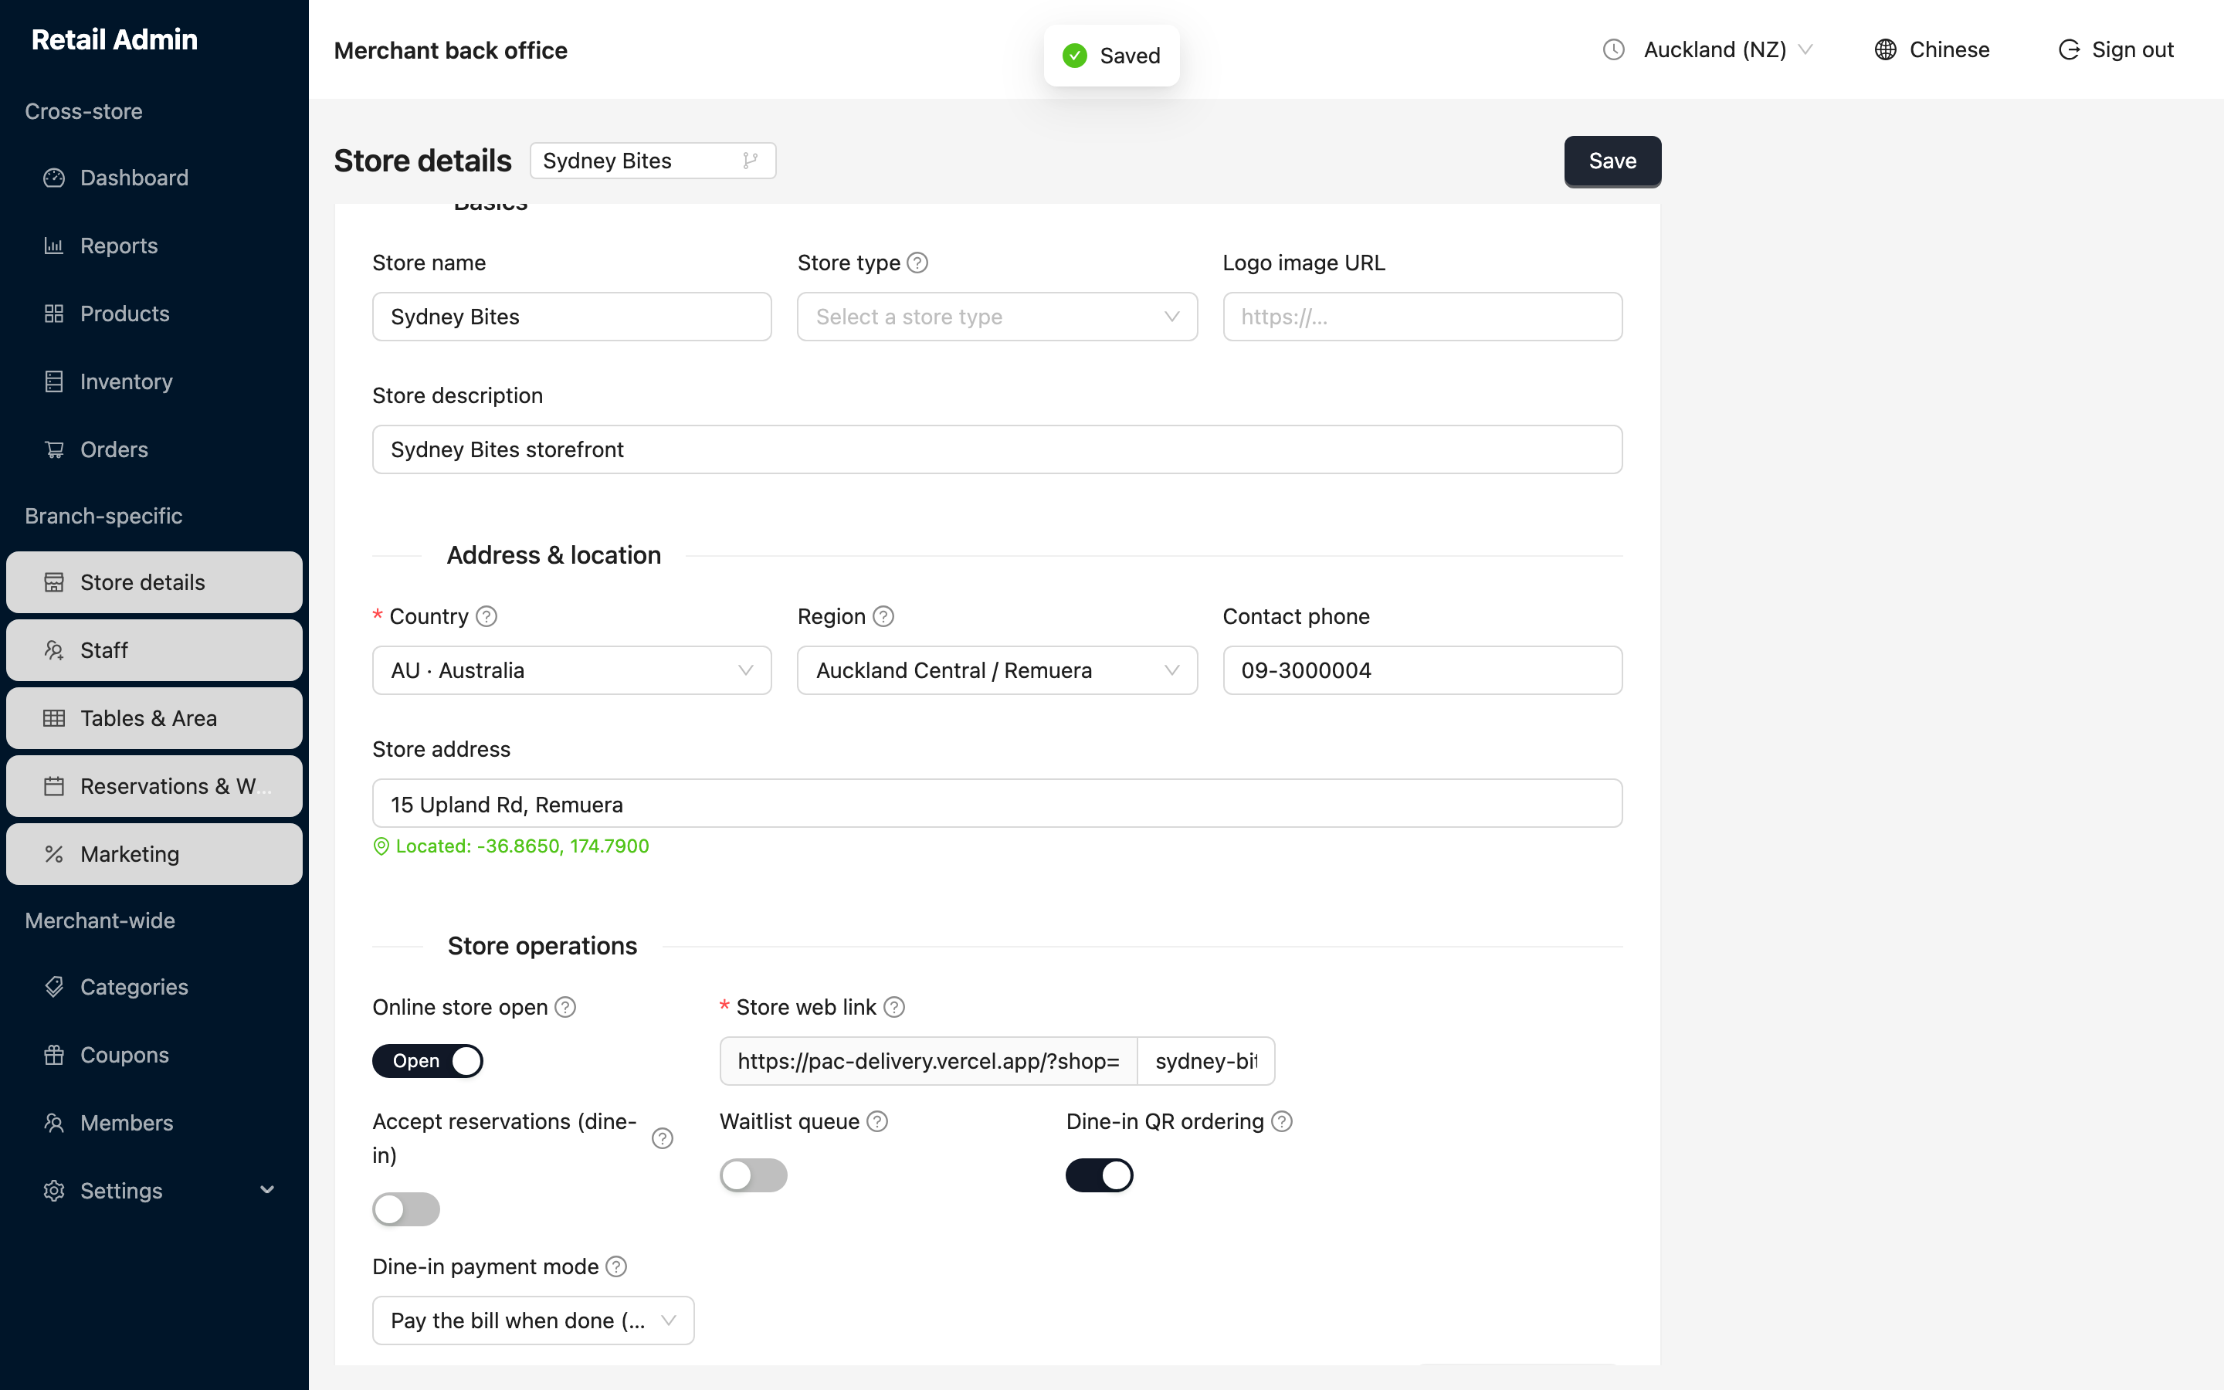Open the Sydney Bites store selector
This screenshot has width=2224, height=1390.
(653, 160)
